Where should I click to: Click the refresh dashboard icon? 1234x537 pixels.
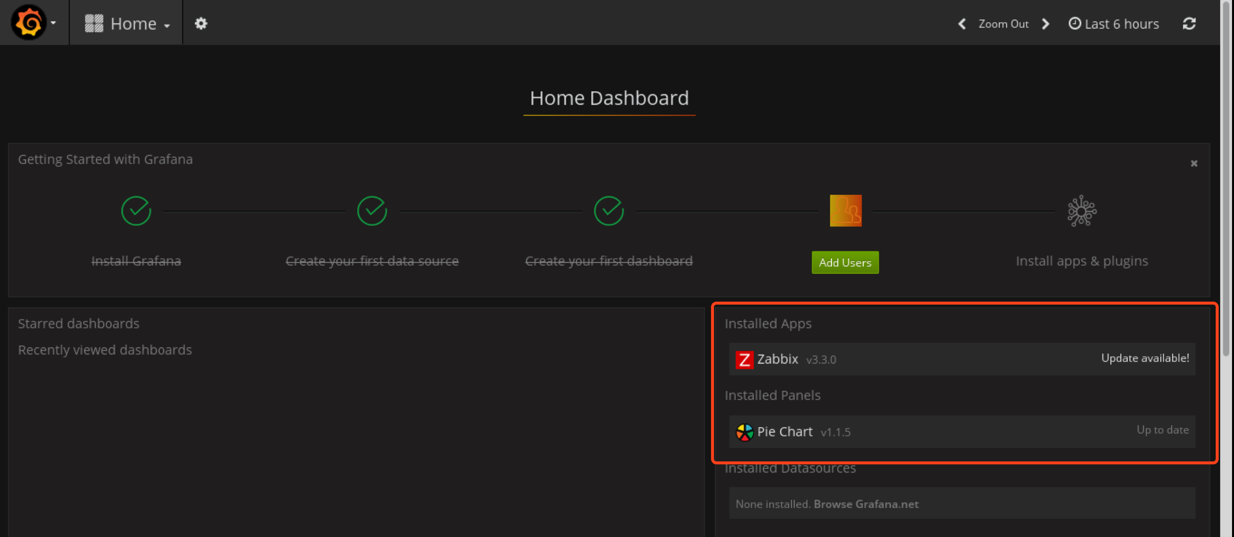click(1189, 23)
